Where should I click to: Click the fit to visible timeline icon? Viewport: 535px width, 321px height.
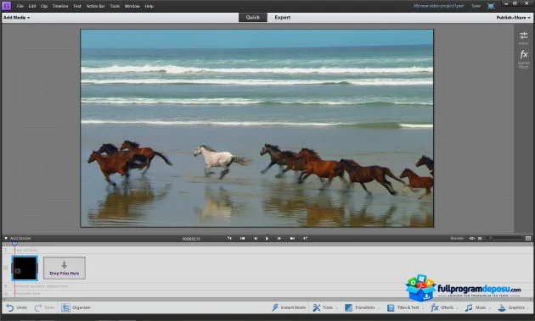pyautogui.click(x=472, y=238)
